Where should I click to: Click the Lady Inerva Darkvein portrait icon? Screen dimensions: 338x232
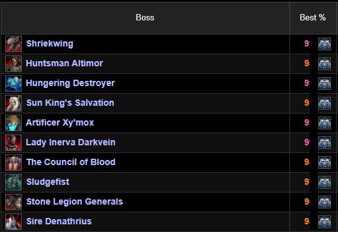[13, 143]
